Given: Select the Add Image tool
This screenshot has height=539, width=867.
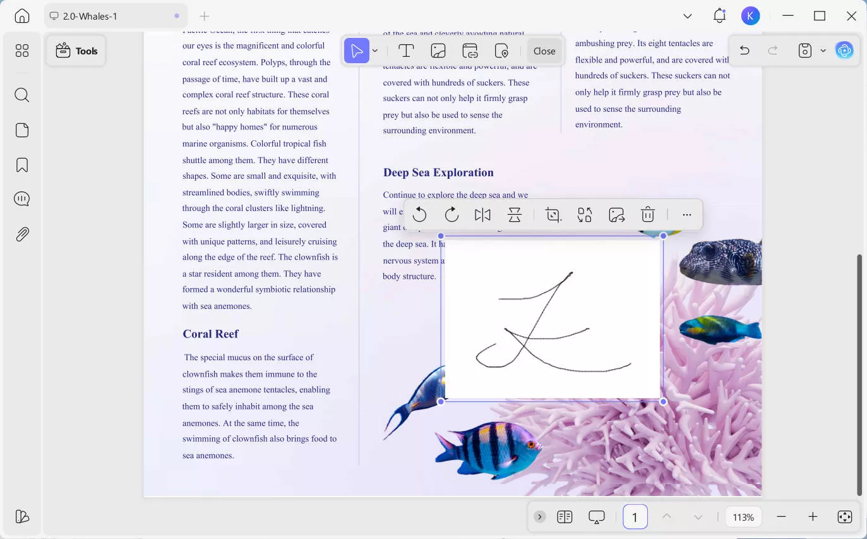Looking at the screenshot, I should [x=438, y=51].
